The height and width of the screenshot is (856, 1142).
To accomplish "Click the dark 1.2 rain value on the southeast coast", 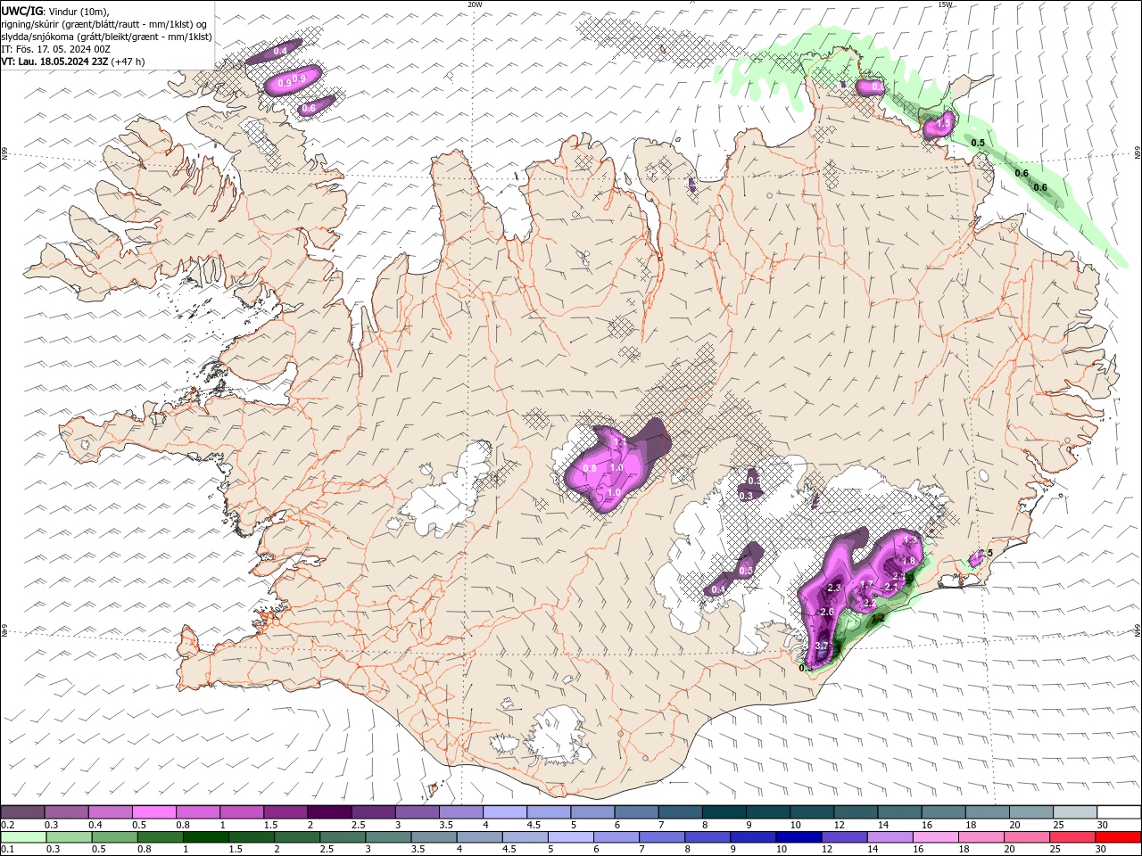I will (x=878, y=618).
